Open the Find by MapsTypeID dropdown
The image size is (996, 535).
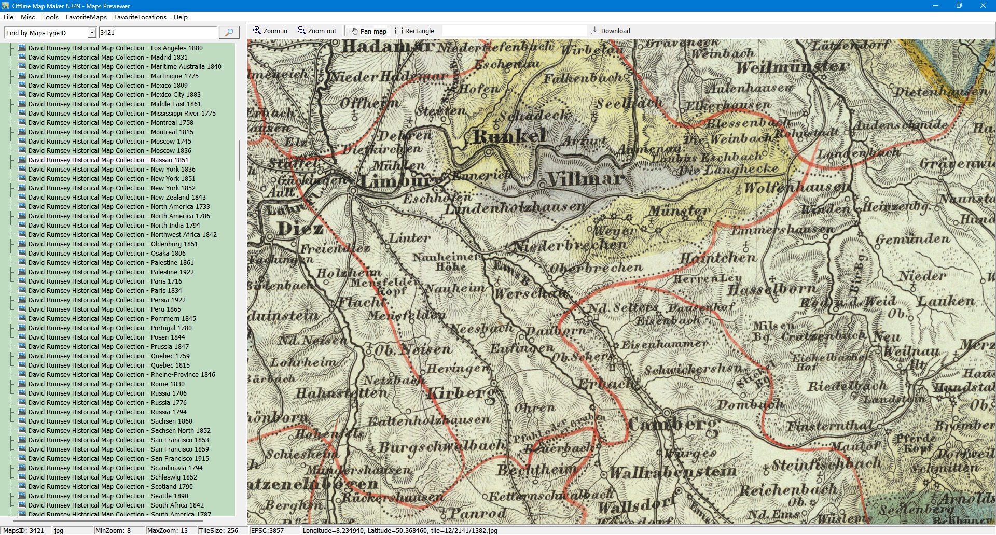click(x=92, y=33)
